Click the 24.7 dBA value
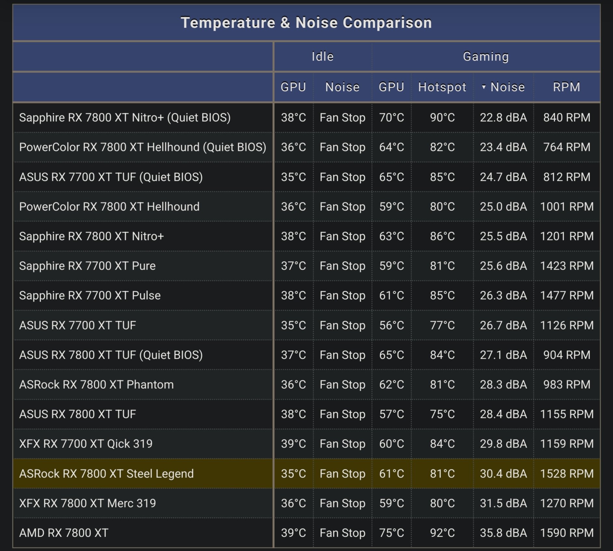 point(503,177)
